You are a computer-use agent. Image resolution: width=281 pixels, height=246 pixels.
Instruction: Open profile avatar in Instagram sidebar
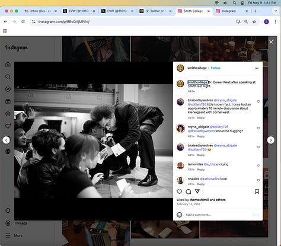8,151
